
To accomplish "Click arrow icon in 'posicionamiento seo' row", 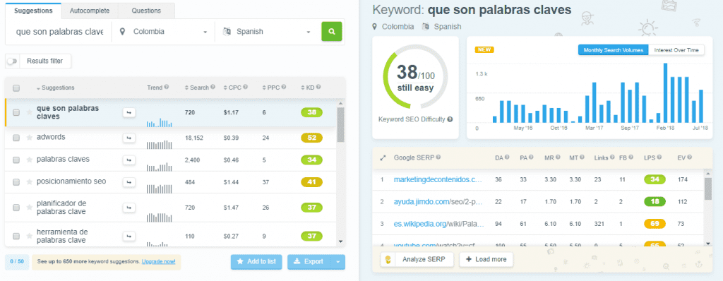I will pyautogui.click(x=129, y=181).
